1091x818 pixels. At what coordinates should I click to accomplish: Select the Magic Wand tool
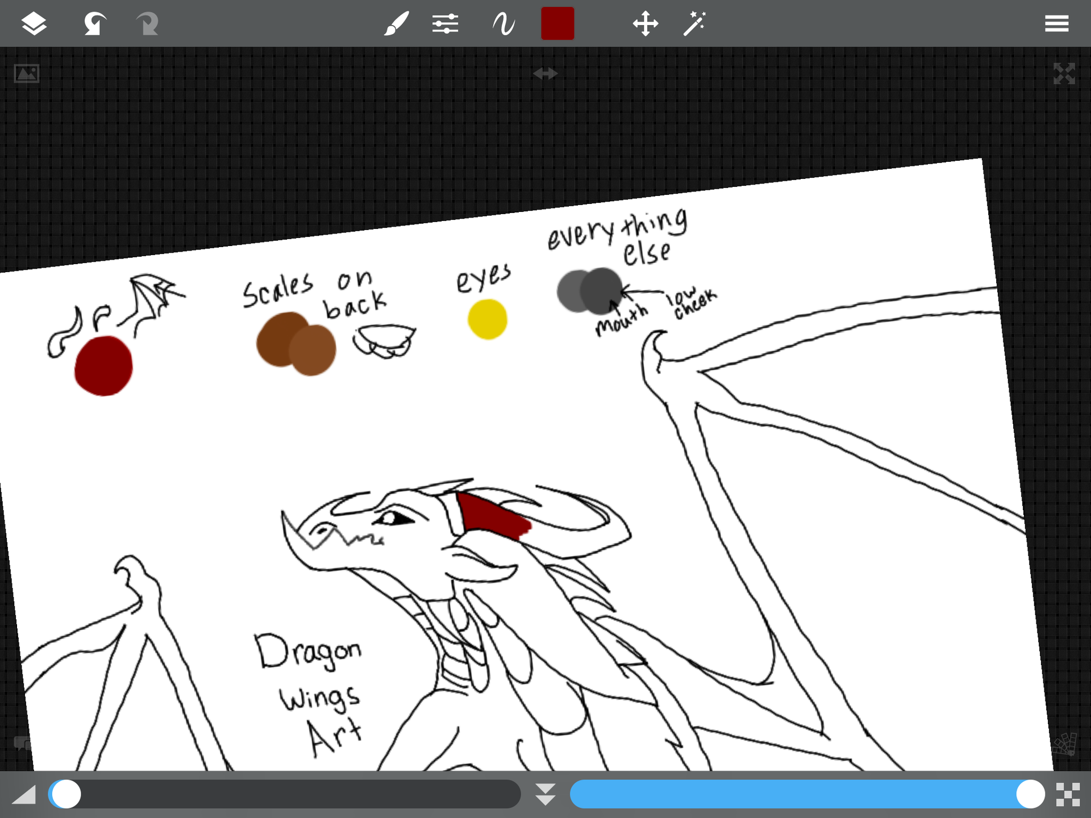coord(694,24)
